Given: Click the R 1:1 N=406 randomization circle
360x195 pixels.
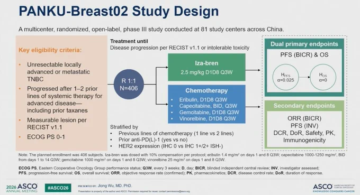Looking at the screenshot, I should pyautogui.click(x=129, y=85).
